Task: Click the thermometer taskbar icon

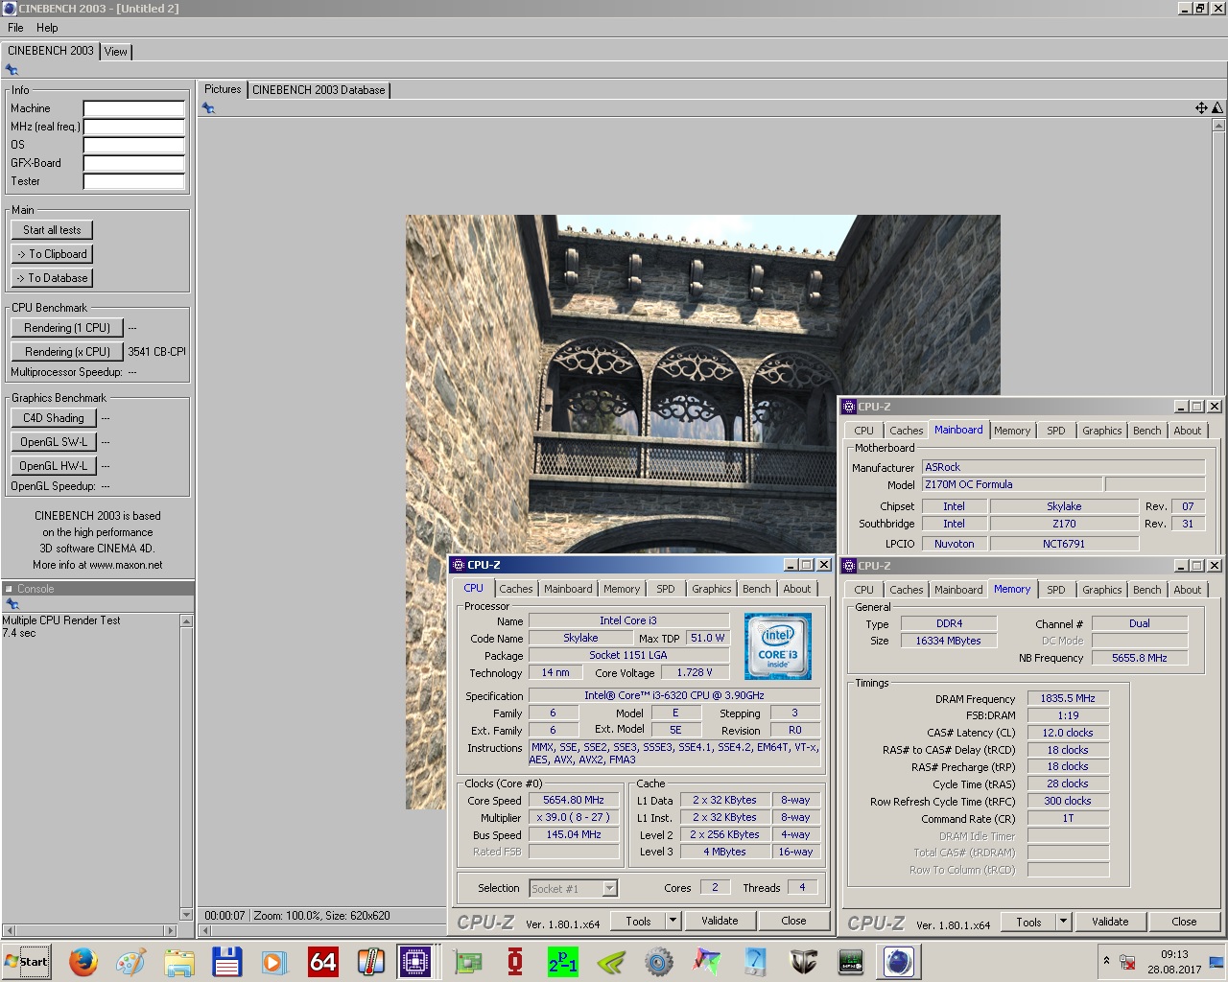Action: (370, 961)
